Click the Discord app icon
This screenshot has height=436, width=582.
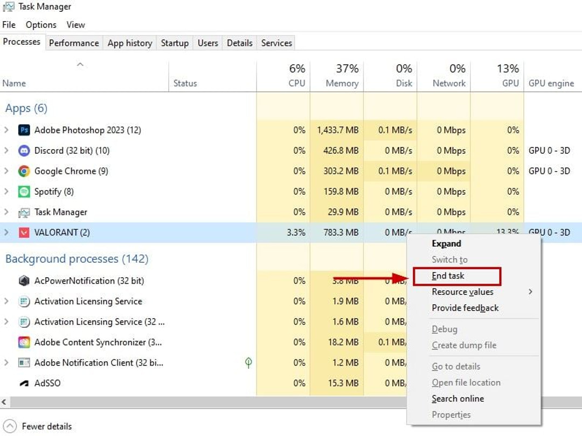point(23,151)
